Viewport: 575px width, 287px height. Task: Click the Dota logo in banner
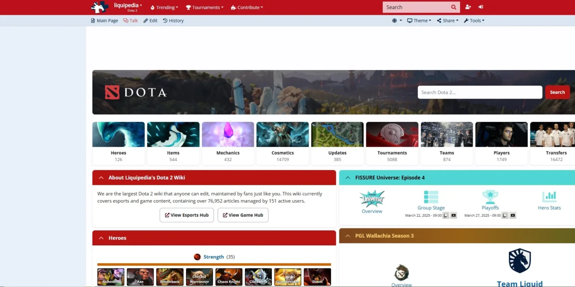(136, 92)
